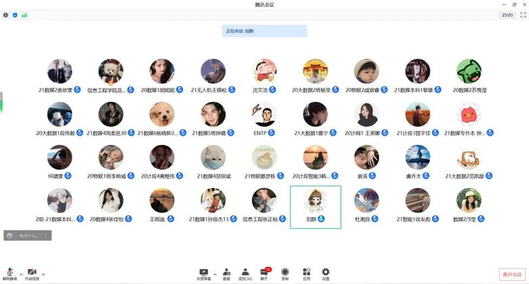Click the Invite (邀请) icon
Viewport: 529px width, 284px height.
click(x=227, y=273)
